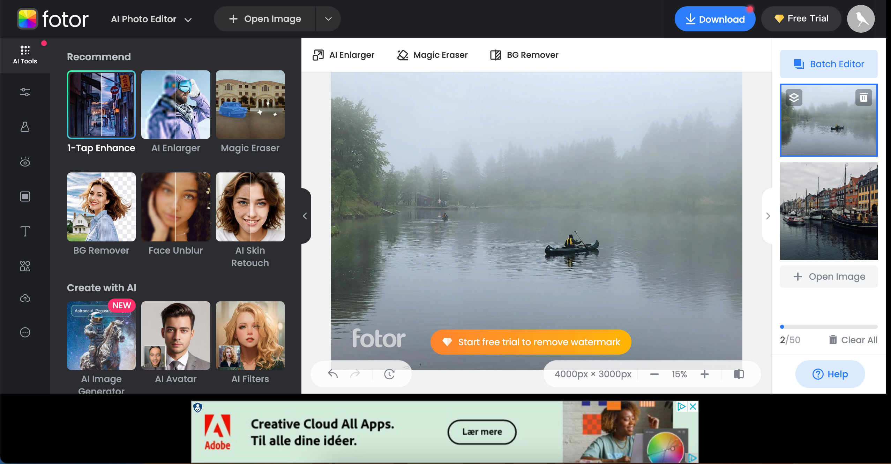
Task: Click the undo arrow icon
Action: click(x=333, y=374)
